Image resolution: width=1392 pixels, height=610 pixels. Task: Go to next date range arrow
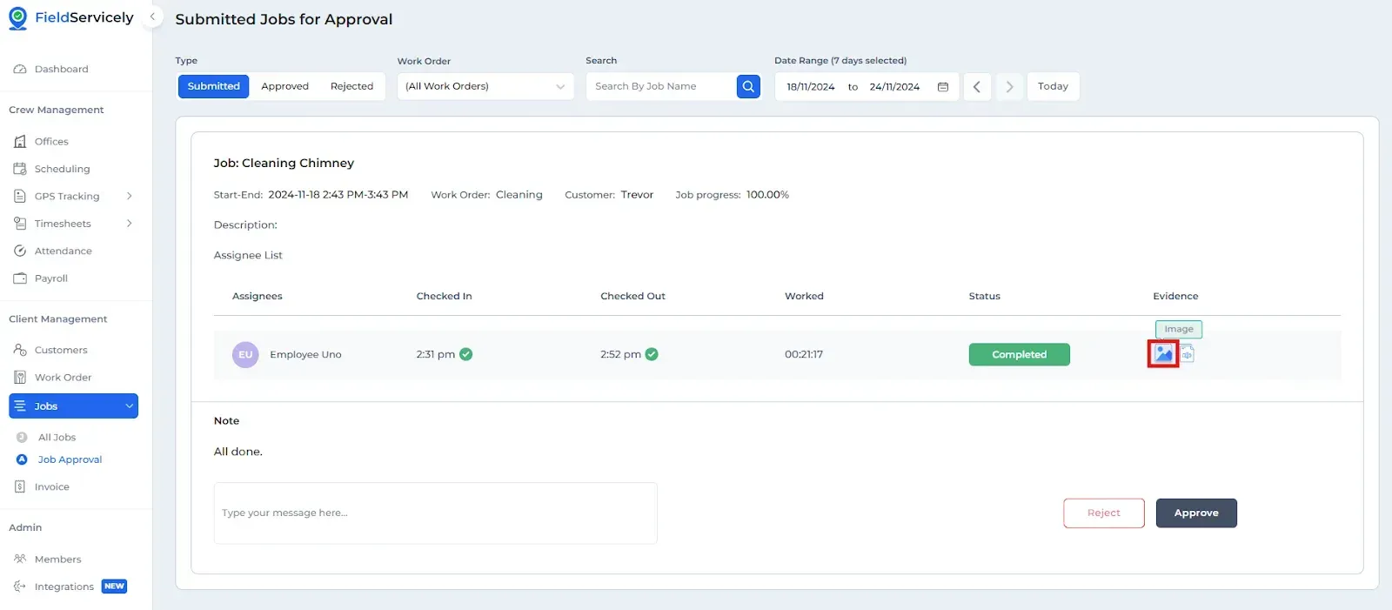(x=1009, y=86)
